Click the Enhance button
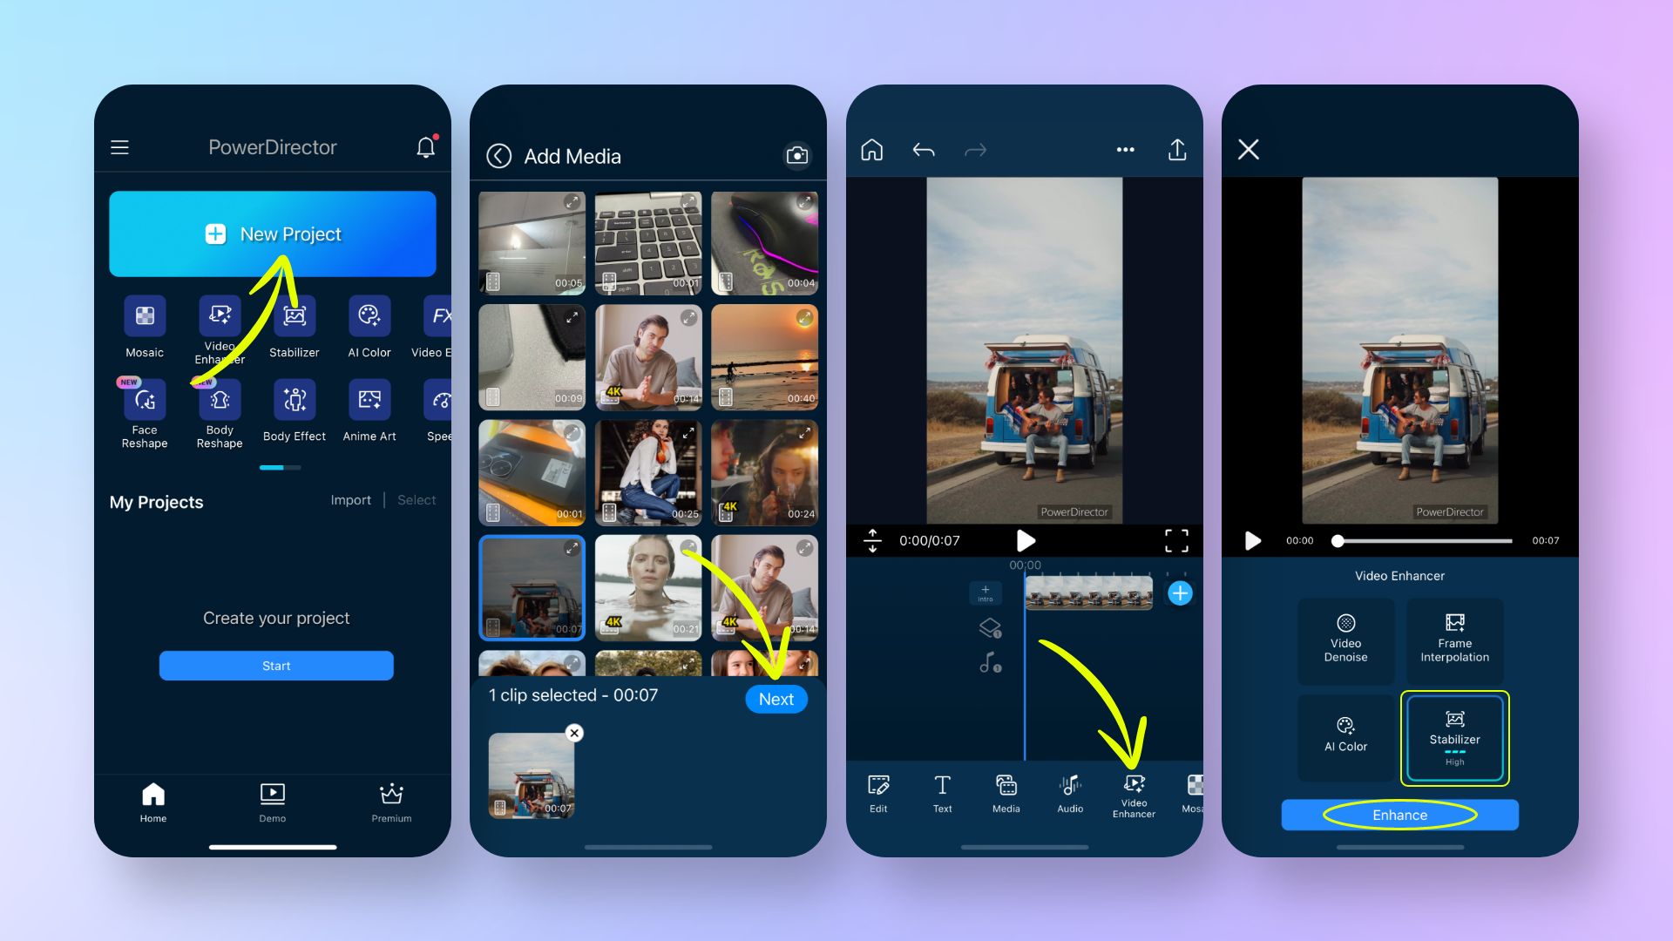Viewport: 1673px width, 941px height. tap(1399, 815)
